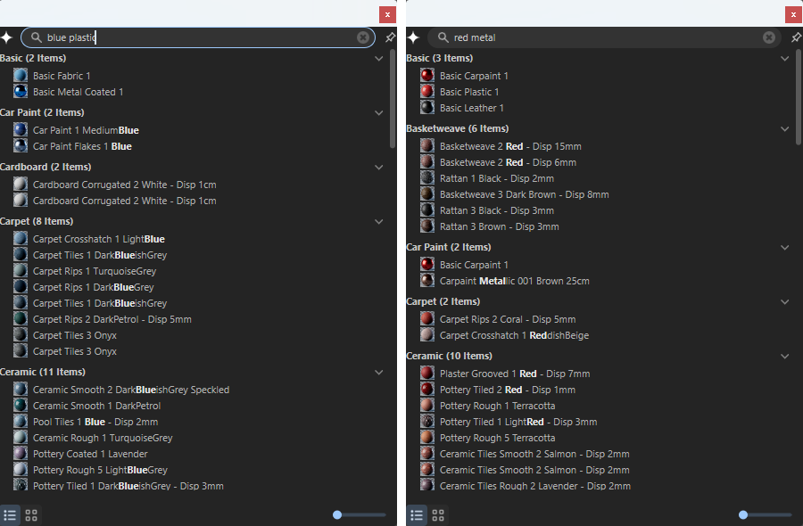
Task: Collapse the Ceramic (11 Items) section
Action: (378, 372)
